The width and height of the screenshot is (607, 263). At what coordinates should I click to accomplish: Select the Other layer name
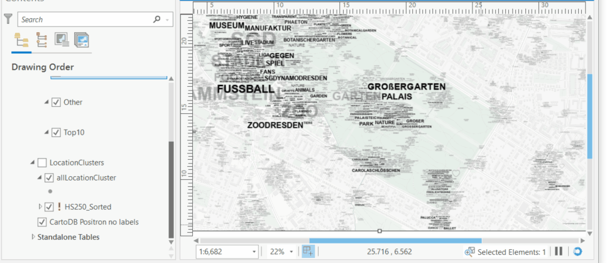click(x=73, y=103)
